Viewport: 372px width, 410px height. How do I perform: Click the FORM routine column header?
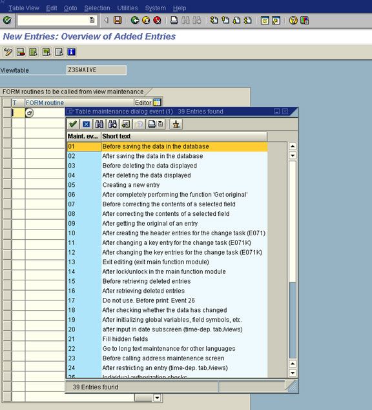coord(79,102)
